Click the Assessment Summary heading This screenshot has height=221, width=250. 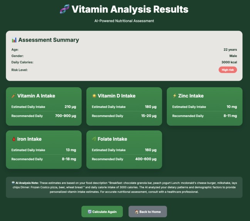click(49, 40)
